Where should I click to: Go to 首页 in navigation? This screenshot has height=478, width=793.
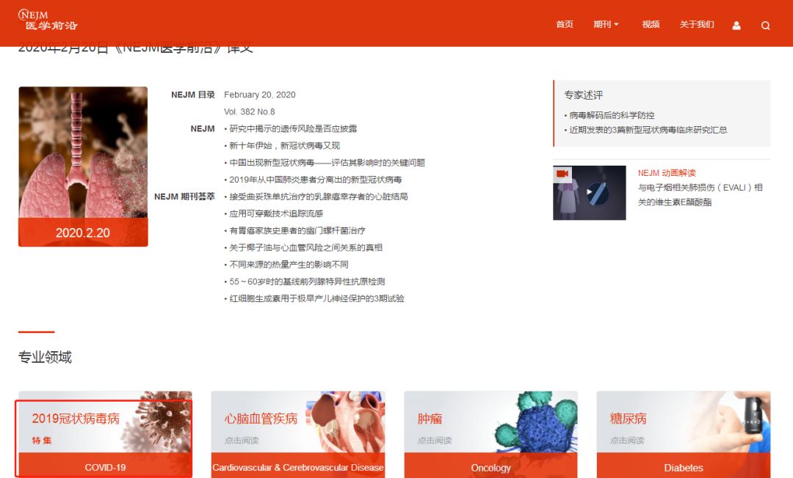coord(565,24)
